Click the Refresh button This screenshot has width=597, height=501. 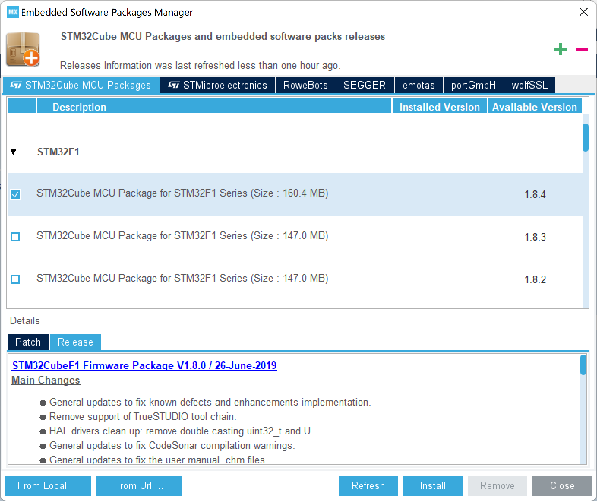(368, 486)
